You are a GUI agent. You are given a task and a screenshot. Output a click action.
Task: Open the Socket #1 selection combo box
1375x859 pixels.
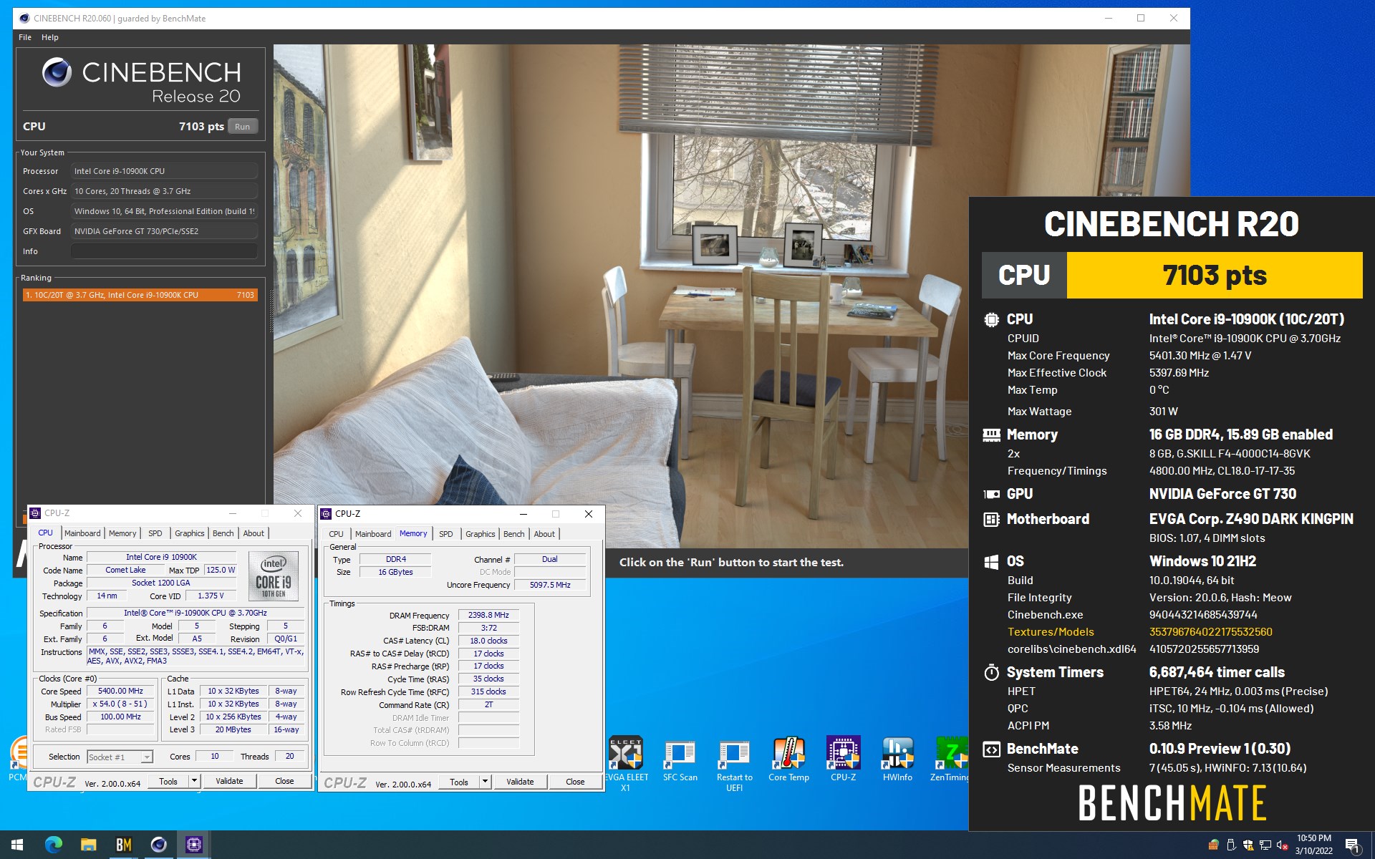120,757
